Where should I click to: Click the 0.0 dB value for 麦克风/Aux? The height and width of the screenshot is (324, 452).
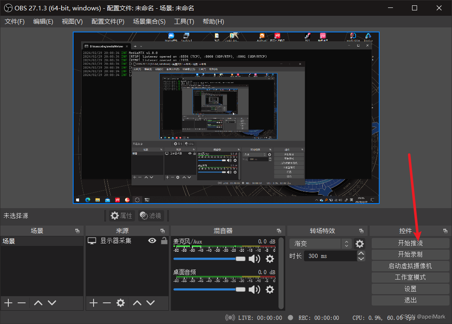point(267,241)
